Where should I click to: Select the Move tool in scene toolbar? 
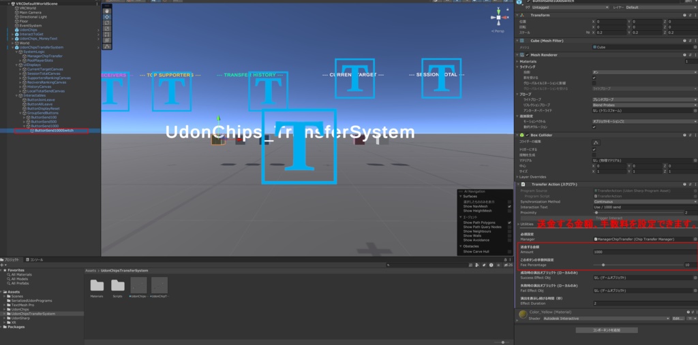point(107,17)
